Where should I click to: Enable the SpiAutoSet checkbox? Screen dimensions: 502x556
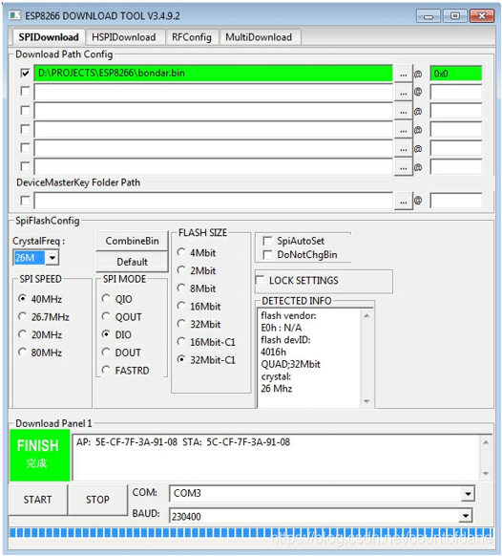click(267, 241)
